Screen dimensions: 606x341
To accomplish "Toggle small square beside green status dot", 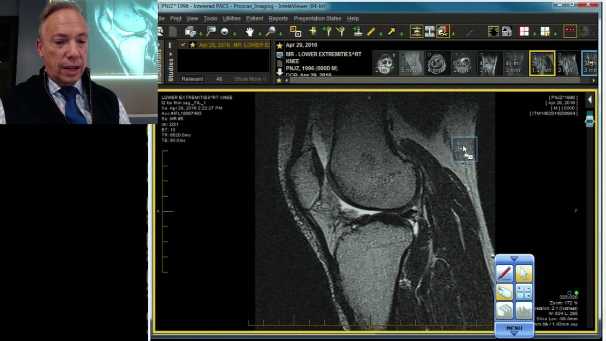I will 570,293.
